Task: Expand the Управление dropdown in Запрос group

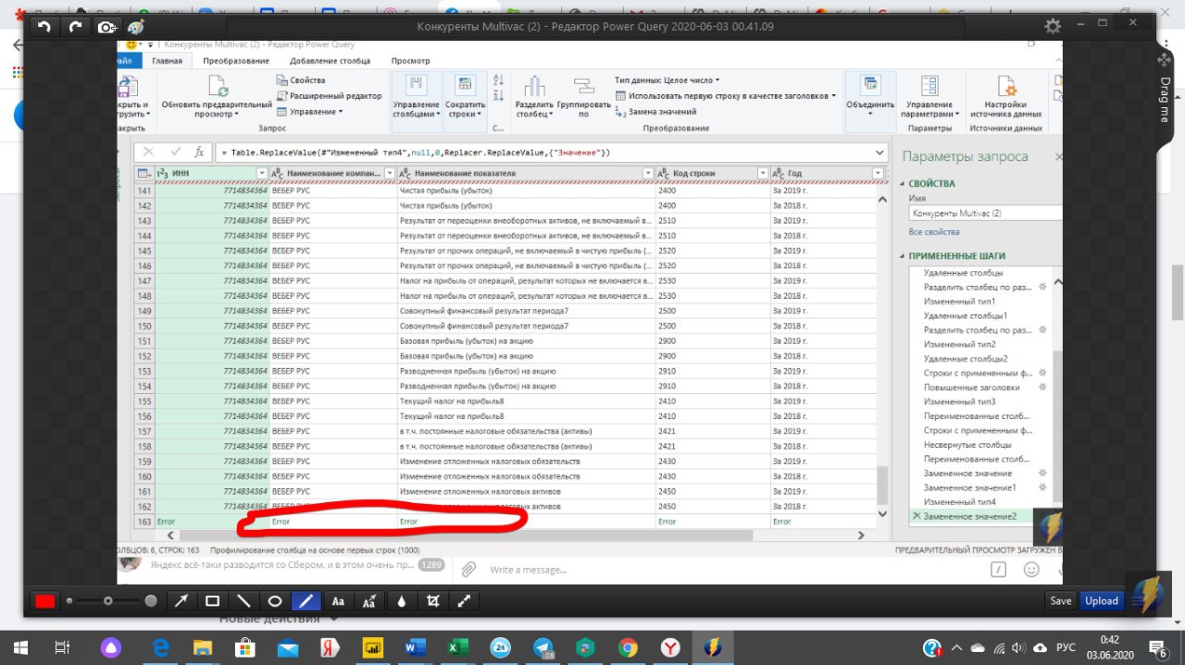Action: (x=310, y=111)
